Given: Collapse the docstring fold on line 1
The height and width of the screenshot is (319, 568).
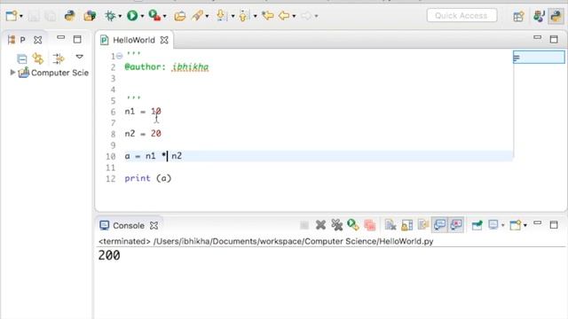Looking at the screenshot, I should click(x=119, y=56).
